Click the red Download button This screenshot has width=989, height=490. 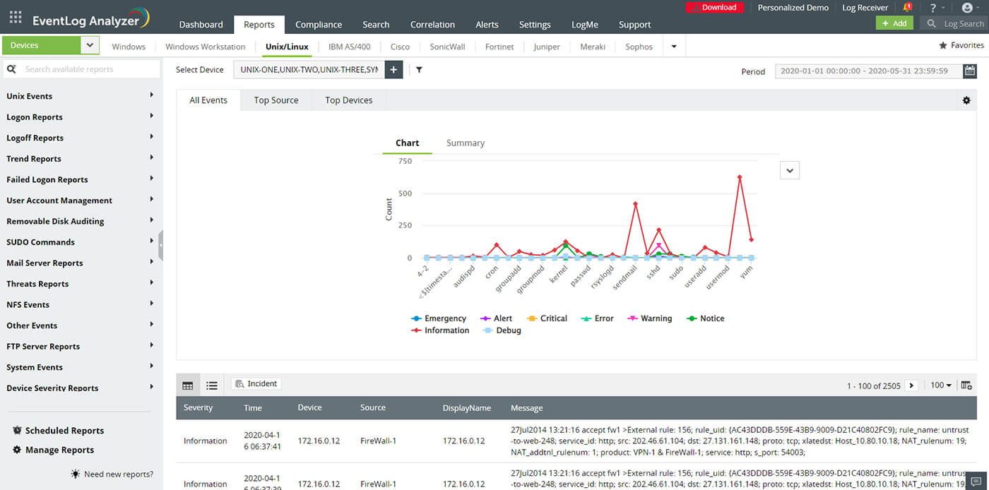pos(713,8)
